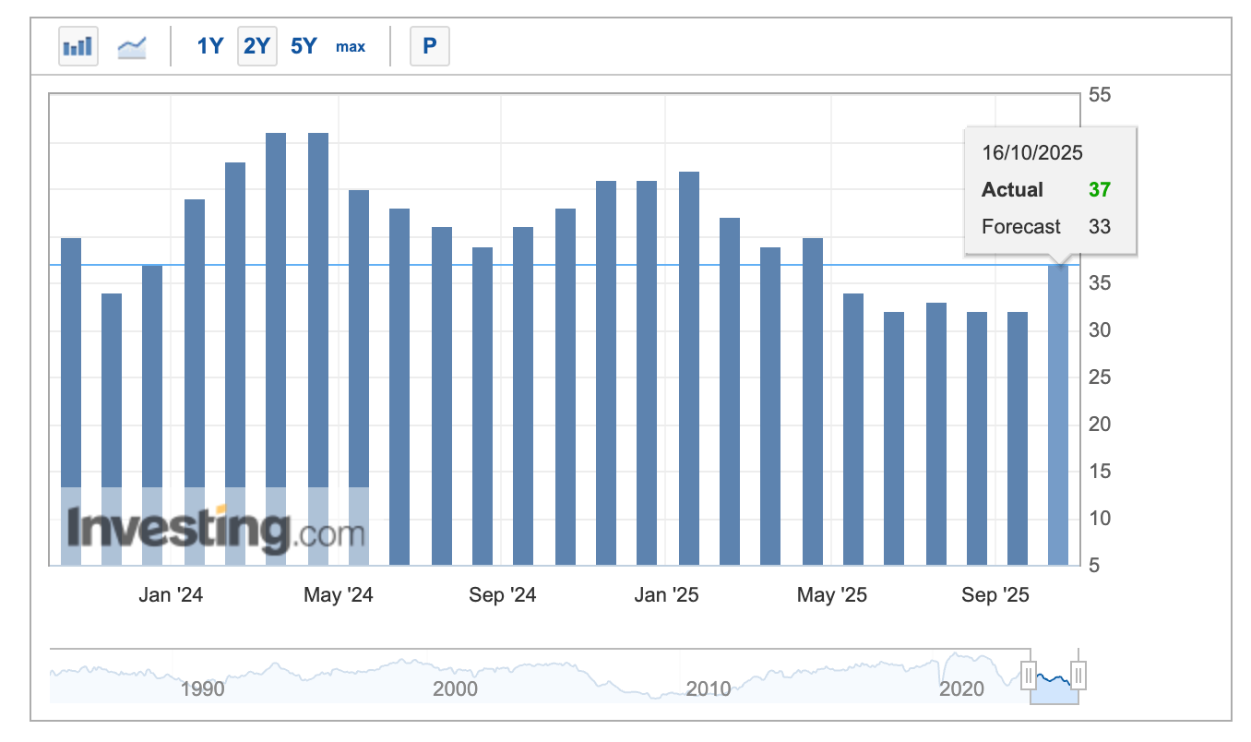Grab the right navigator range handle

[x=1078, y=676]
